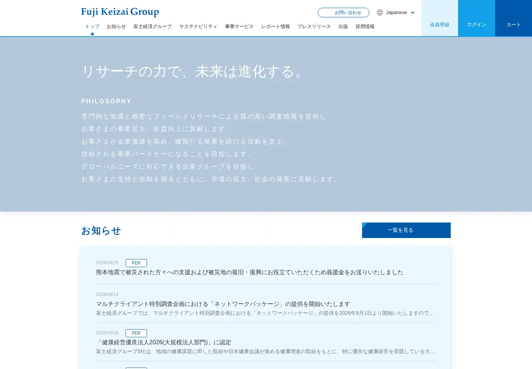This screenshot has width=532, height=369.
Task: Click the 会員登録 register button
Action: 440,18
